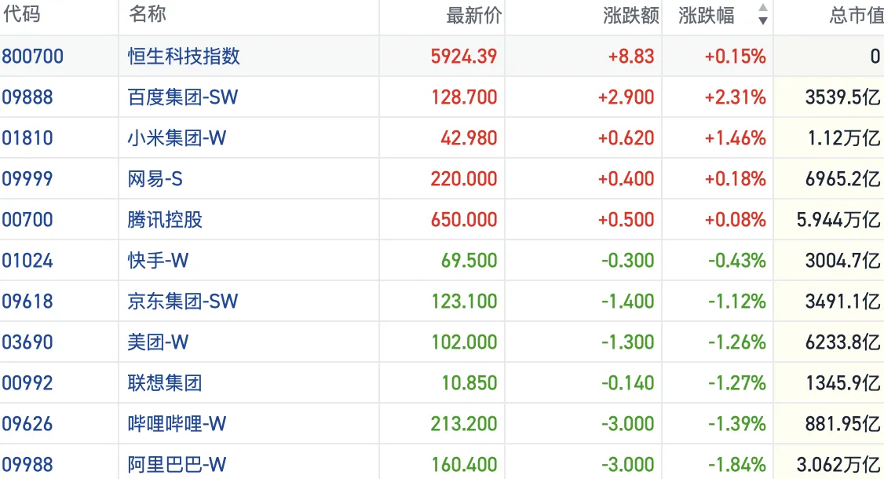Click the percent change +2.31%
The width and height of the screenshot is (884, 479).
tap(735, 97)
